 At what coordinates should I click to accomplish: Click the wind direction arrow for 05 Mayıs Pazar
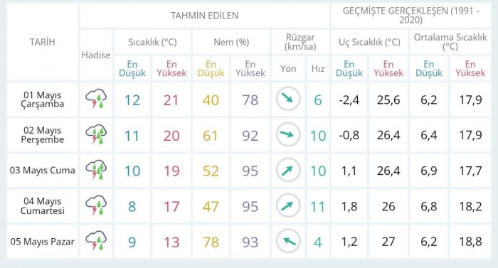click(x=288, y=241)
